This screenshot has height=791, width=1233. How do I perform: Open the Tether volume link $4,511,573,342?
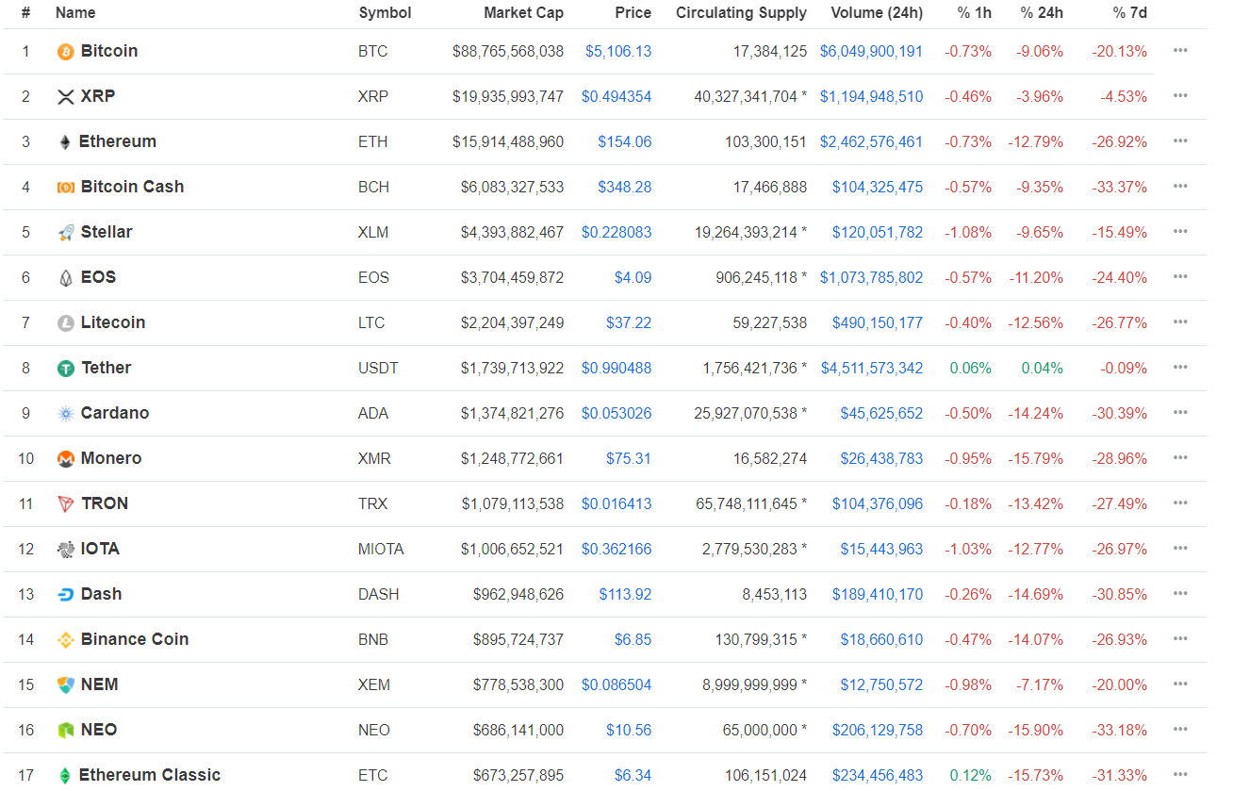(872, 368)
